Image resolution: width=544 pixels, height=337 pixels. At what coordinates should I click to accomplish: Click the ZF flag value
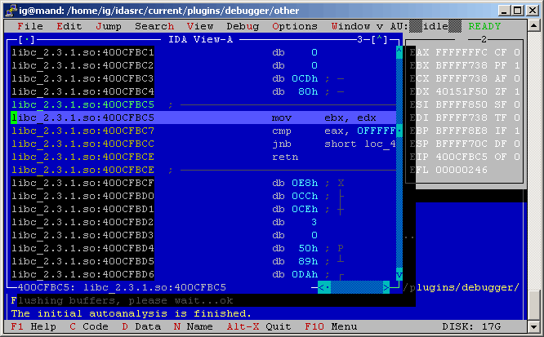click(x=517, y=91)
